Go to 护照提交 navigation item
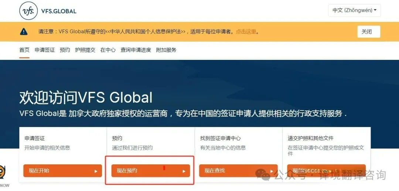Image resolution: width=399 pixels, height=191 pixels. click(x=85, y=50)
